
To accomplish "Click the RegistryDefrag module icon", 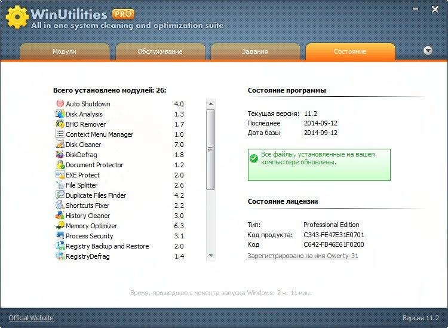I will point(60,256).
